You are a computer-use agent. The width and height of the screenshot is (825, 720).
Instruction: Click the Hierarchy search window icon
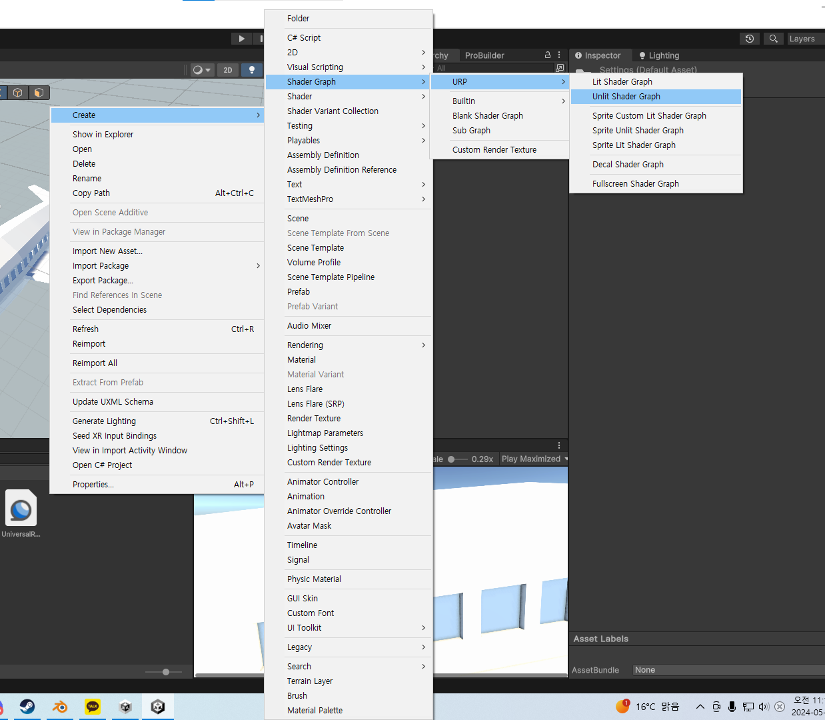pos(560,68)
